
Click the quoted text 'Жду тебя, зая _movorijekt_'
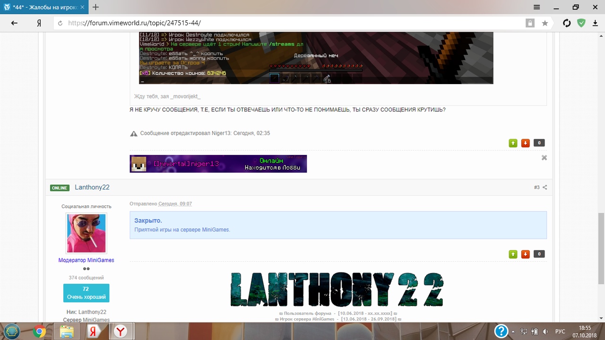coord(167,96)
